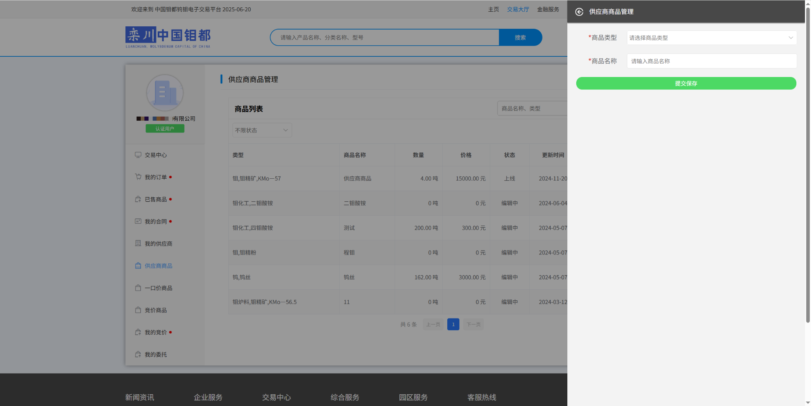
Task: Click the 我的合同 document icon
Action: pyautogui.click(x=138, y=221)
